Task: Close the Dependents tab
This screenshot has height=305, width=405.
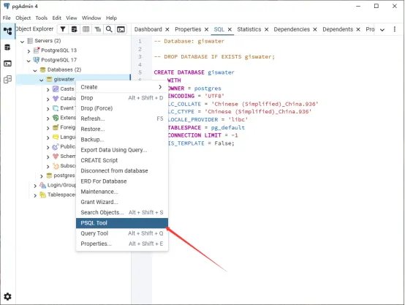Action: click(x=358, y=29)
